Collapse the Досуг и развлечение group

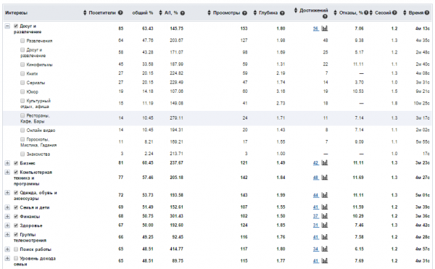(x=7, y=26)
